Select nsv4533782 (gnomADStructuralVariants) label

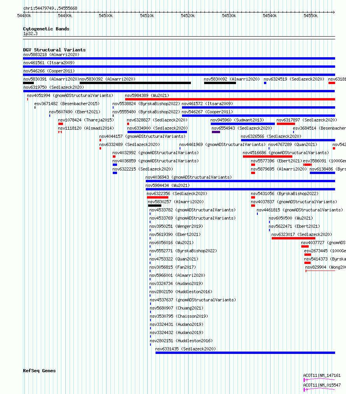pyautogui.click(x=192, y=210)
